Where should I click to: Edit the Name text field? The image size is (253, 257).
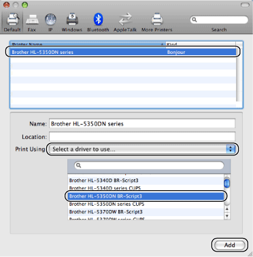click(142, 124)
